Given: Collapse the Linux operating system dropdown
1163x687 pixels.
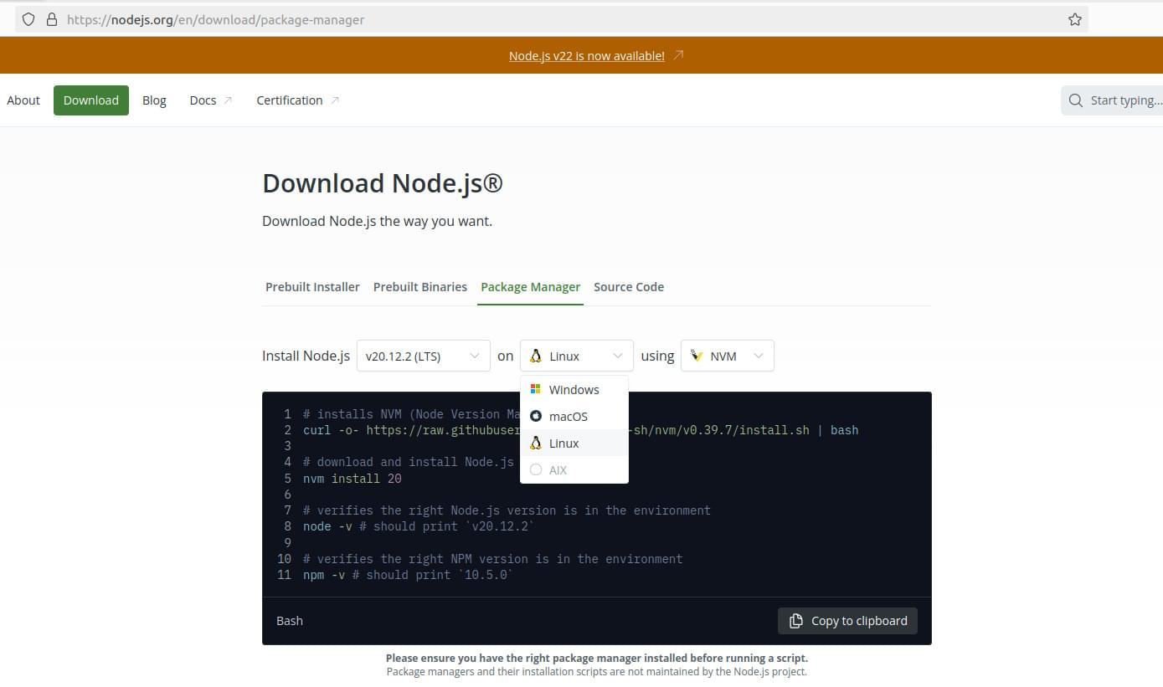Looking at the screenshot, I should pos(577,356).
